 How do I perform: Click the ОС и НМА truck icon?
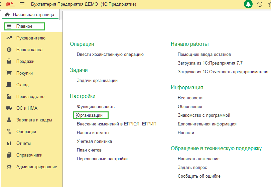tap(9, 108)
